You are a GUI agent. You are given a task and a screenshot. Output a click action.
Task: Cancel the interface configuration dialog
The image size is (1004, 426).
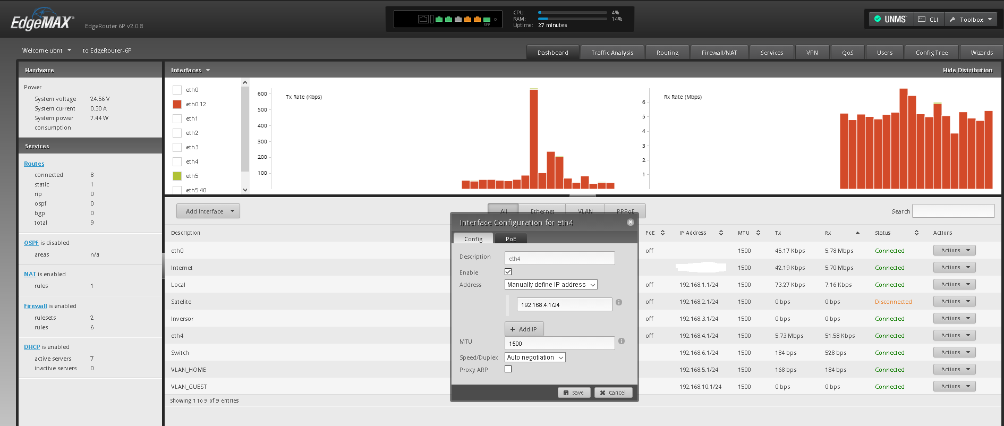612,393
